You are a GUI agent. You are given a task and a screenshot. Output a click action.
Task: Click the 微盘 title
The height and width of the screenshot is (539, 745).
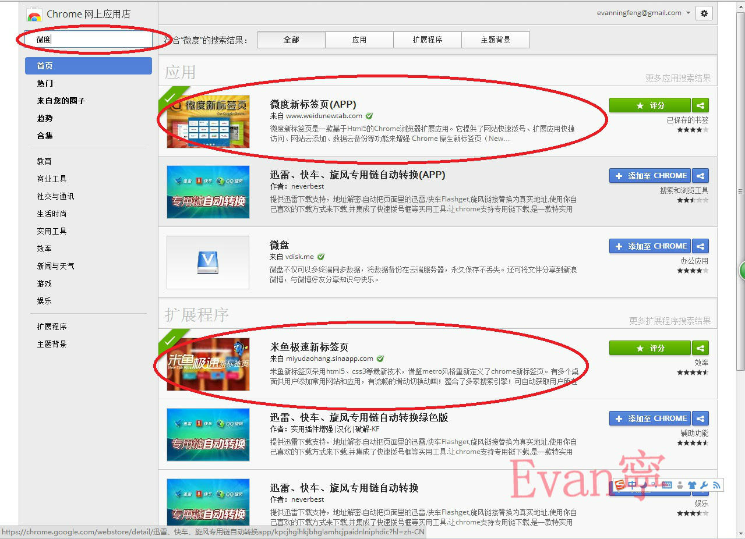coord(279,245)
